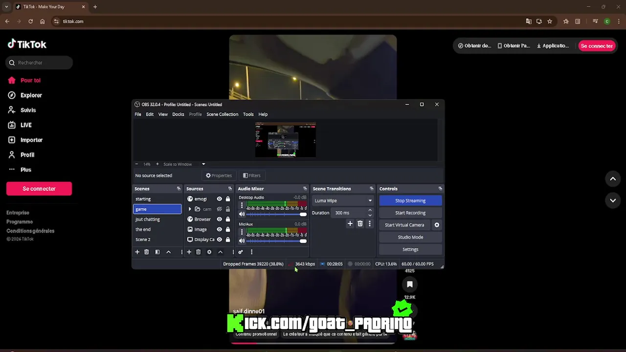Increase transition duration stepper up
The width and height of the screenshot is (626, 352).
pyautogui.click(x=370, y=210)
